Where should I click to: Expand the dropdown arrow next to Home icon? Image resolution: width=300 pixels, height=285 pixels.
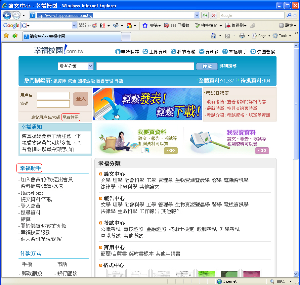(x=220, y=36)
